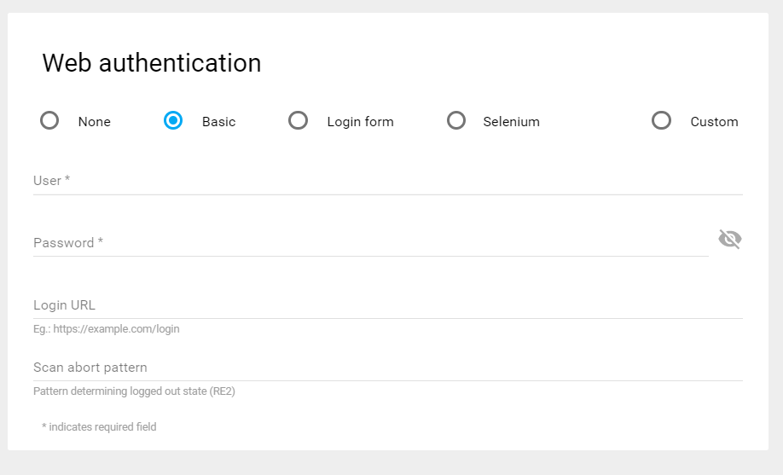
Task: Click the logged out state pattern hint
Action: (x=134, y=391)
